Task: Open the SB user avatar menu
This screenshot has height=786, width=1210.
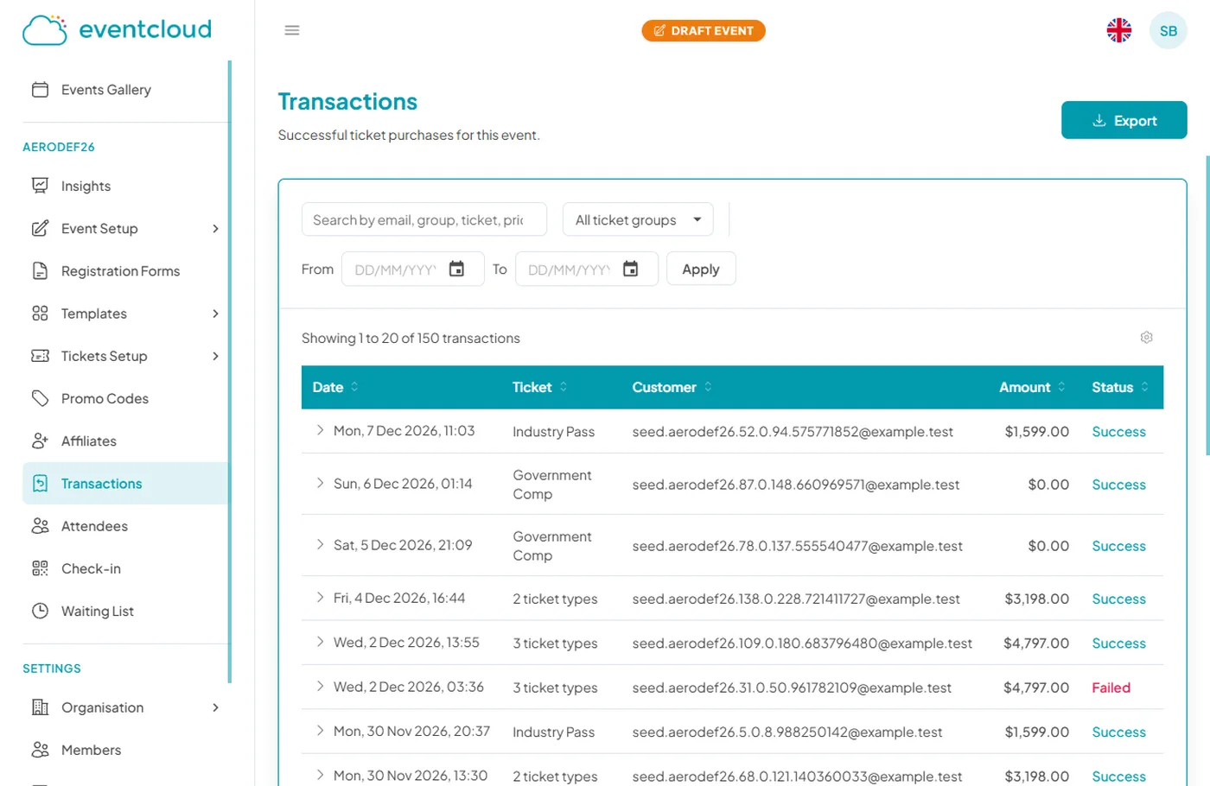Action: 1169,30
